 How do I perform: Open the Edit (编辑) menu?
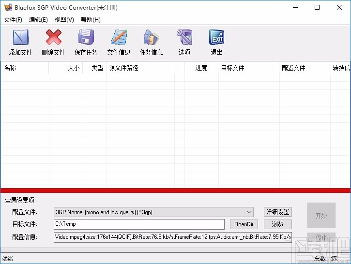[38, 20]
